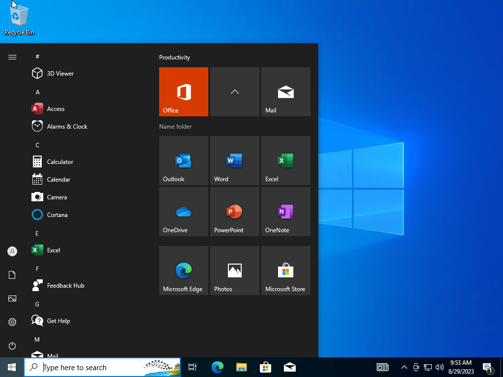
Task: Launch the PowerPoint tile
Action: (234, 212)
